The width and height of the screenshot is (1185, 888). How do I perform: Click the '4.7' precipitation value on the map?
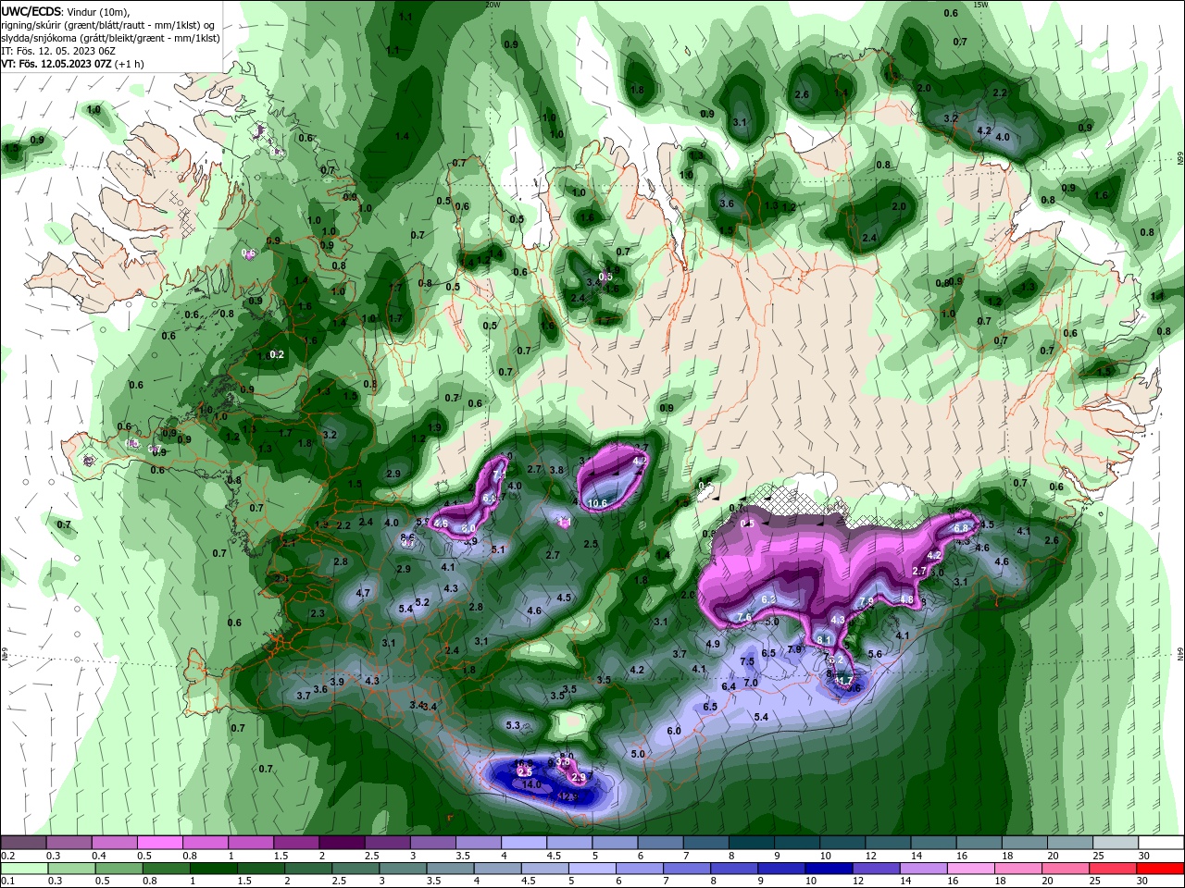[x=363, y=594]
